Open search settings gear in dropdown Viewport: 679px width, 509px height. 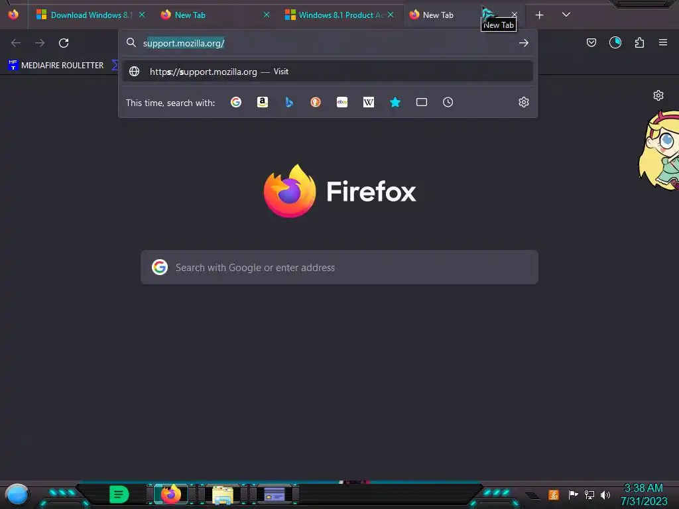pyautogui.click(x=524, y=102)
